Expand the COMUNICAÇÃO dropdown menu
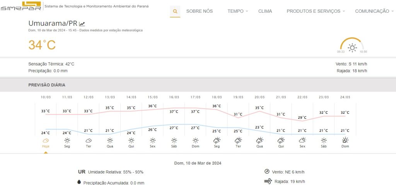The image size is (396, 185). pyautogui.click(x=374, y=11)
